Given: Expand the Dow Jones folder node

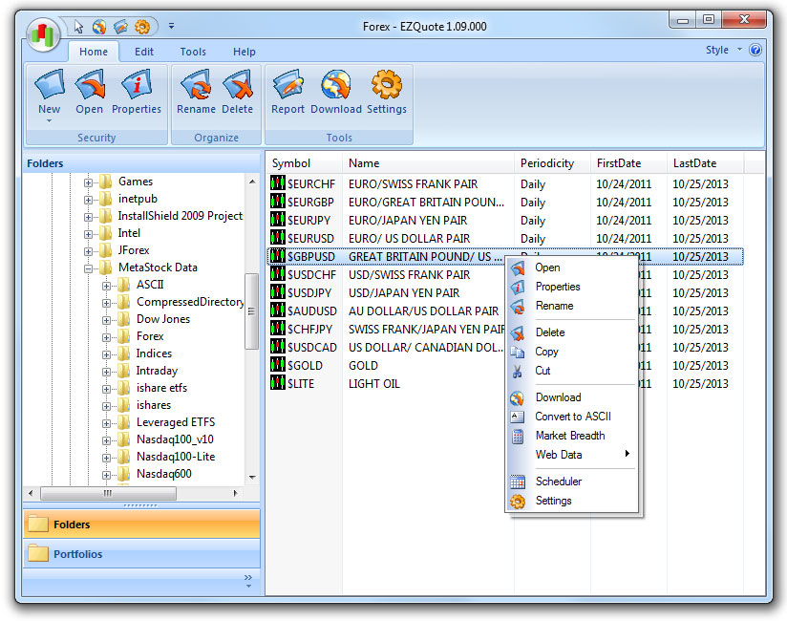Looking at the screenshot, I should tap(106, 319).
